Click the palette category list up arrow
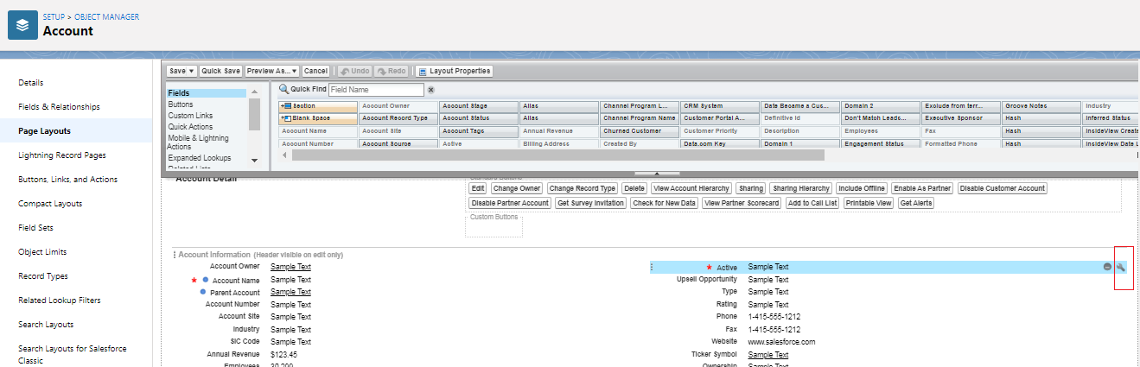The width and height of the screenshot is (1140, 367). point(254,92)
